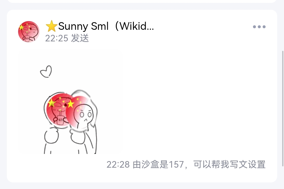Image resolution: width=284 pixels, height=189 pixels.
Task: Click the 发送 label under the username
Action: tap(80, 38)
